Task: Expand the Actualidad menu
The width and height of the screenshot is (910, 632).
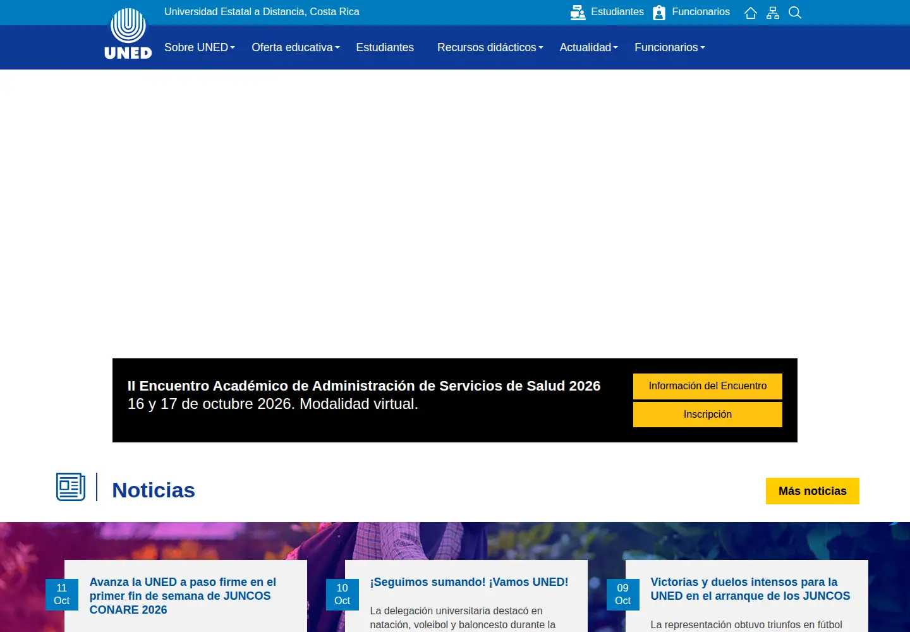Action: (589, 47)
